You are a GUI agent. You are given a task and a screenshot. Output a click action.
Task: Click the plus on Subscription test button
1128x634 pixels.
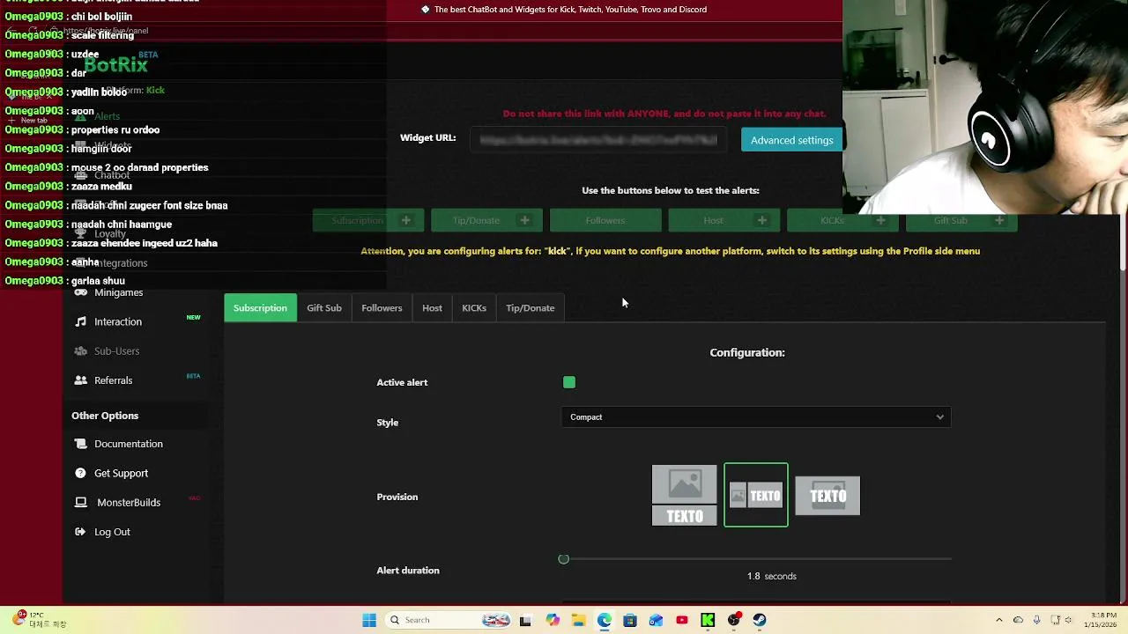[x=405, y=220]
